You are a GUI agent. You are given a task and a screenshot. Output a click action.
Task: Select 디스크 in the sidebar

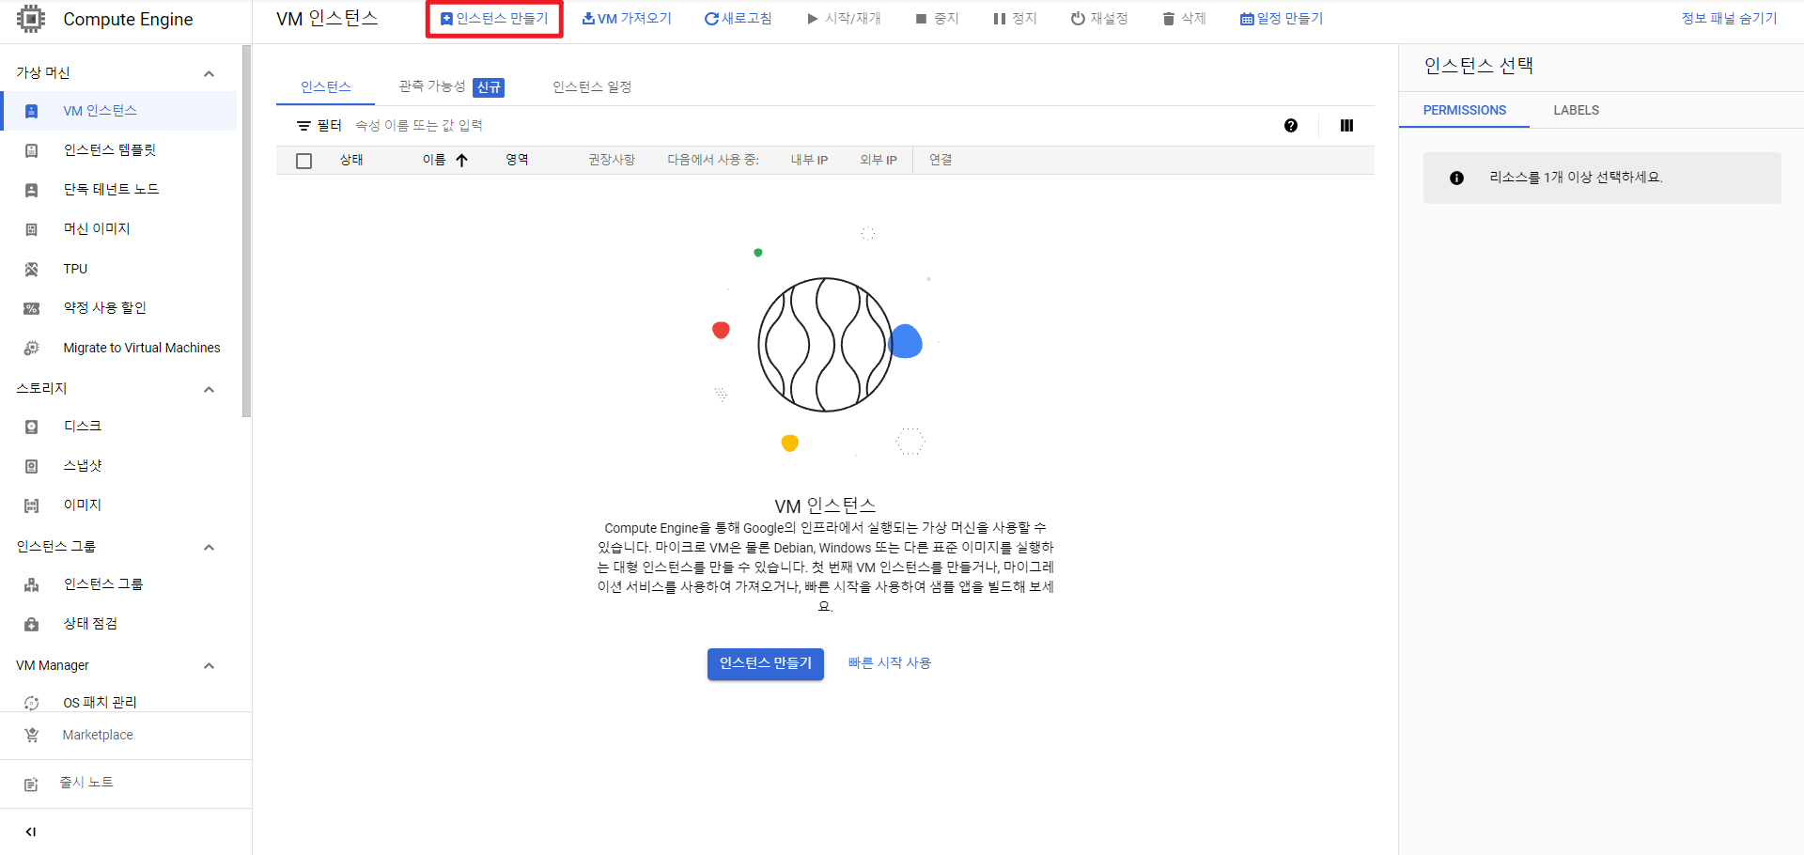tap(118, 427)
